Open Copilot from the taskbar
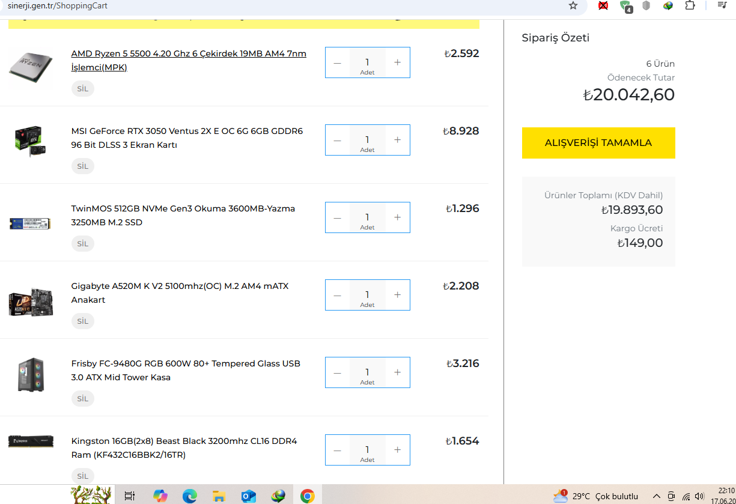Screen dimensions: 736x504 (x=160, y=496)
